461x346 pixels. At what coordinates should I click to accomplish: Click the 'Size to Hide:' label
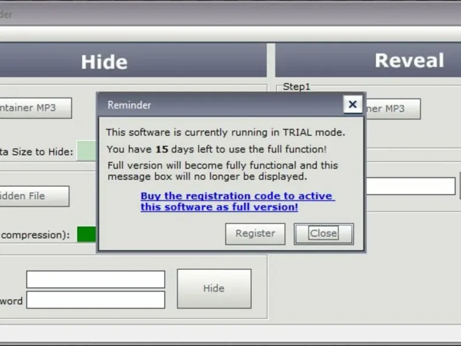(x=42, y=152)
